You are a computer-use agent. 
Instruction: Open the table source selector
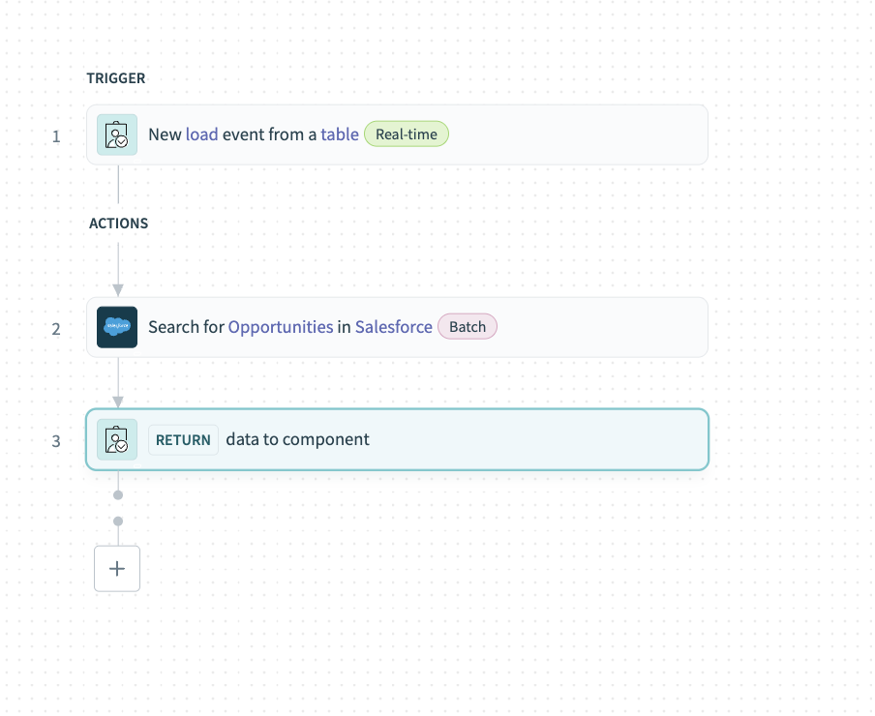pyautogui.click(x=340, y=134)
